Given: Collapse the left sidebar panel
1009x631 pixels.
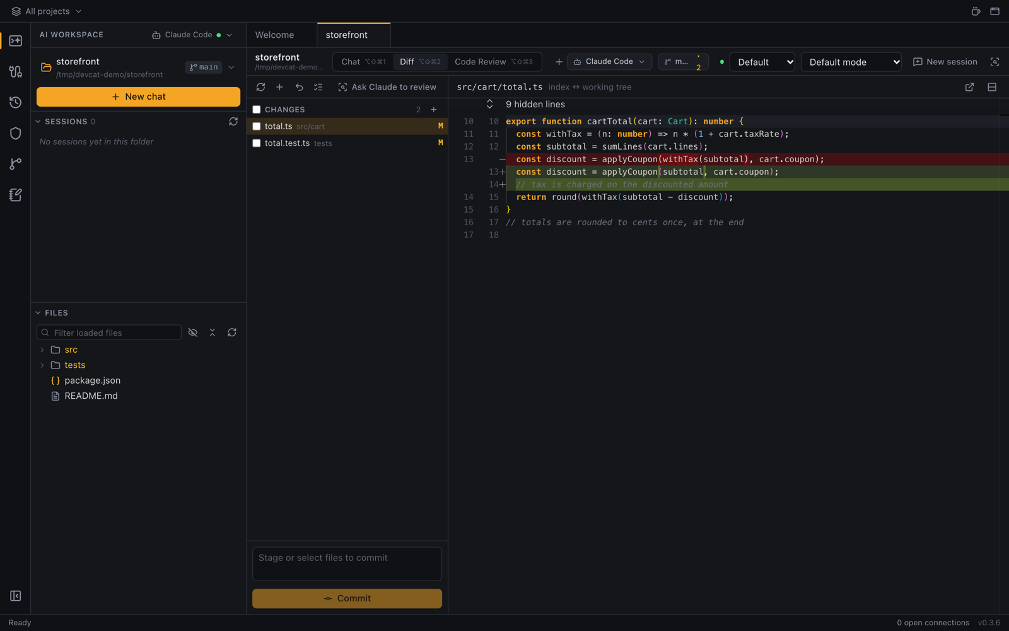Looking at the screenshot, I should [x=16, y=596].
